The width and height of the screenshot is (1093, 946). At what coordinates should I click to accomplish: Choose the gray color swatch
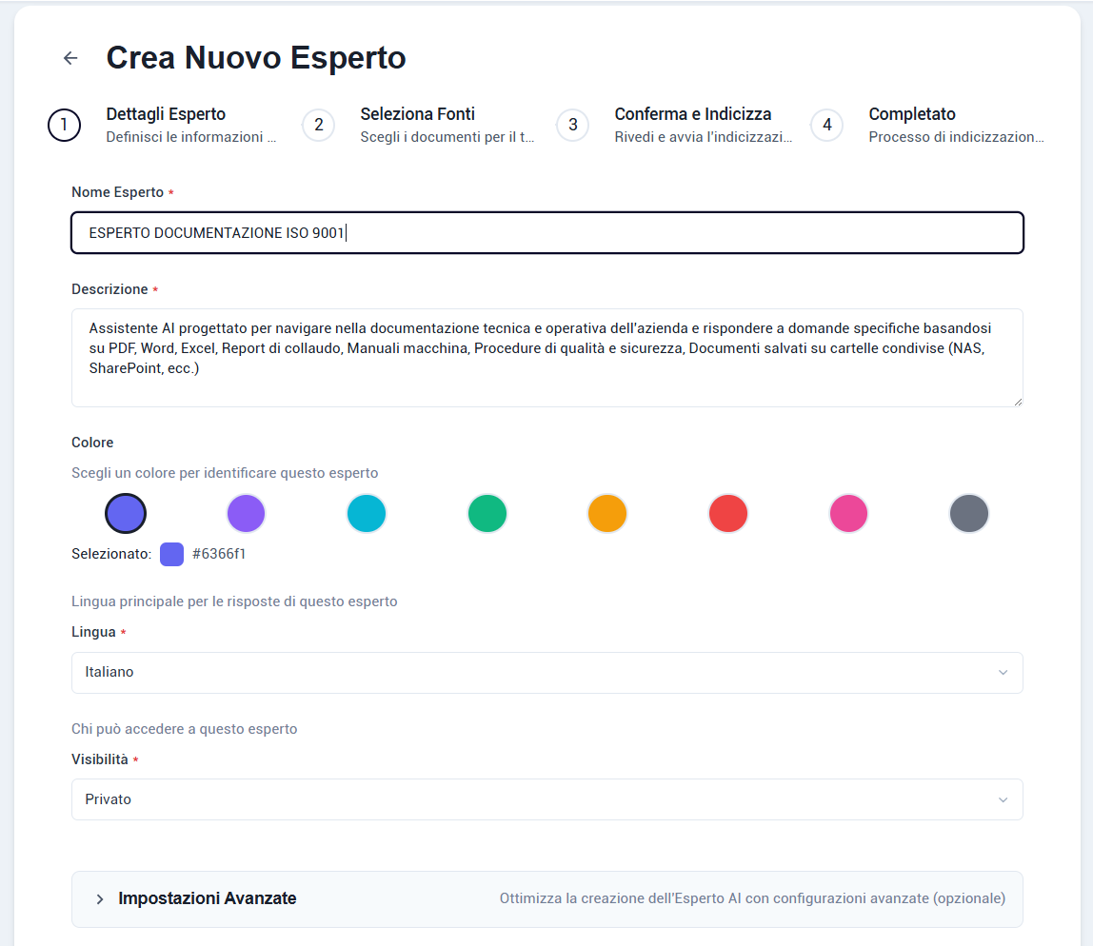click(x=969, y=514)
